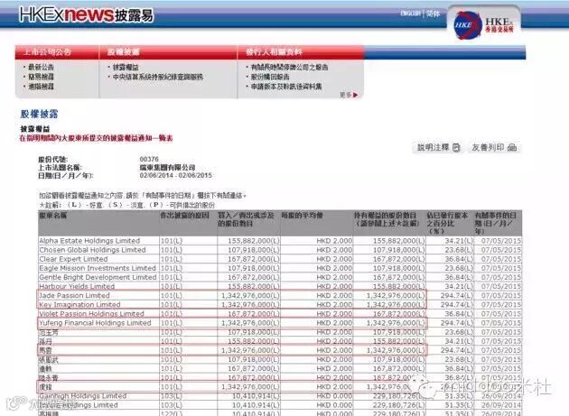Click Jade Passion Limited
The height and width of the screenshot is (416, 569).
tap(74, 295)
